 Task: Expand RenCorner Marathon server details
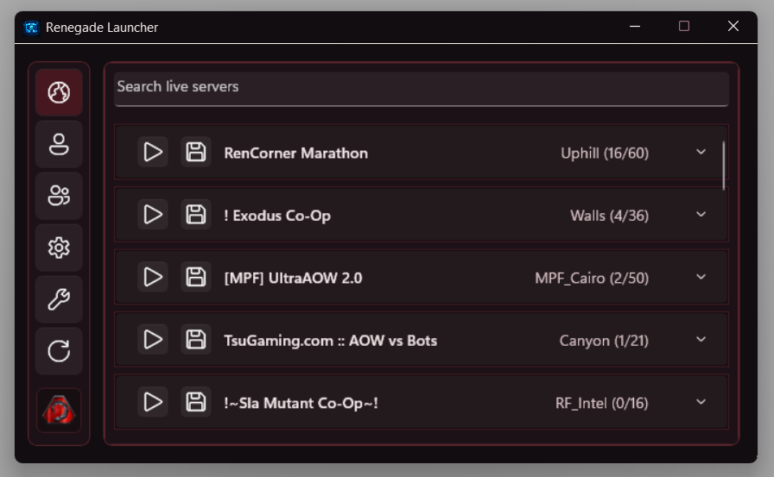coord(701,152)
